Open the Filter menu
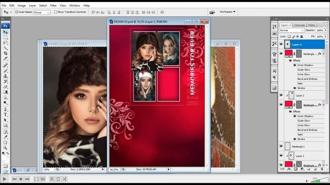The width and height of the screenshot is (330, 185). (53, 6)
